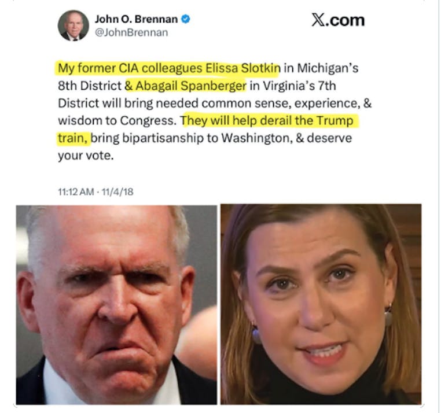Screen dimensions: 441x413
Task: Select the highlighted 'Elissa Slotkin' name
Action: point(242,68)
